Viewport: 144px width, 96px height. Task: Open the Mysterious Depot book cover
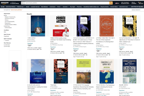pyautogui.click(x=107, y=78)
